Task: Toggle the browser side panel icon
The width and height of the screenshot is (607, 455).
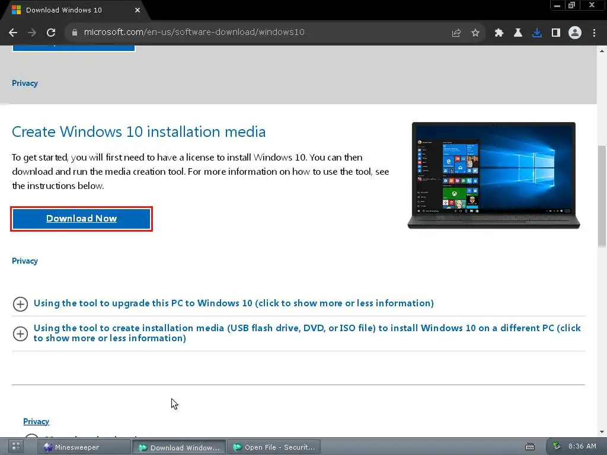Action: point(556,33)
